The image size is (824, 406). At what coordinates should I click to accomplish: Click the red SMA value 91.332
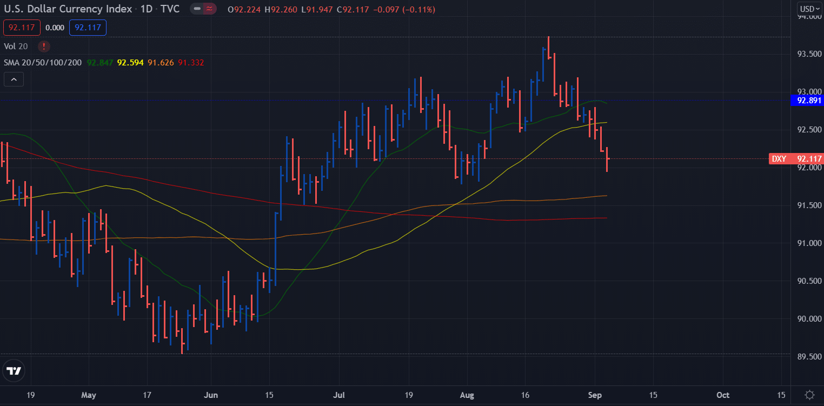point(191,63)
